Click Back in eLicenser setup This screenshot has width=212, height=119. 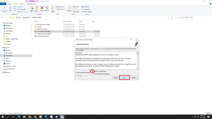click(116, 78)
